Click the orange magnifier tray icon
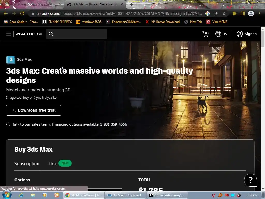This screenshot has height=199, width=265. click(220, 195)
